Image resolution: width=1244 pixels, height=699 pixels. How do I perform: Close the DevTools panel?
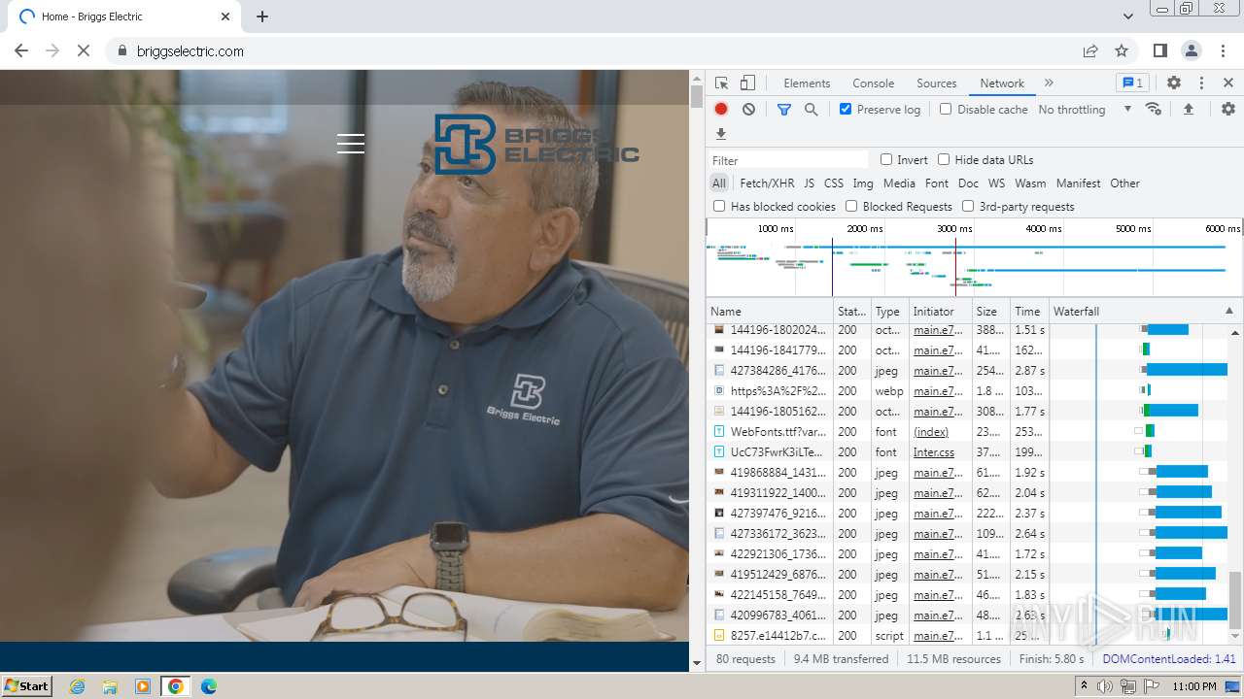coord(1228,83)
